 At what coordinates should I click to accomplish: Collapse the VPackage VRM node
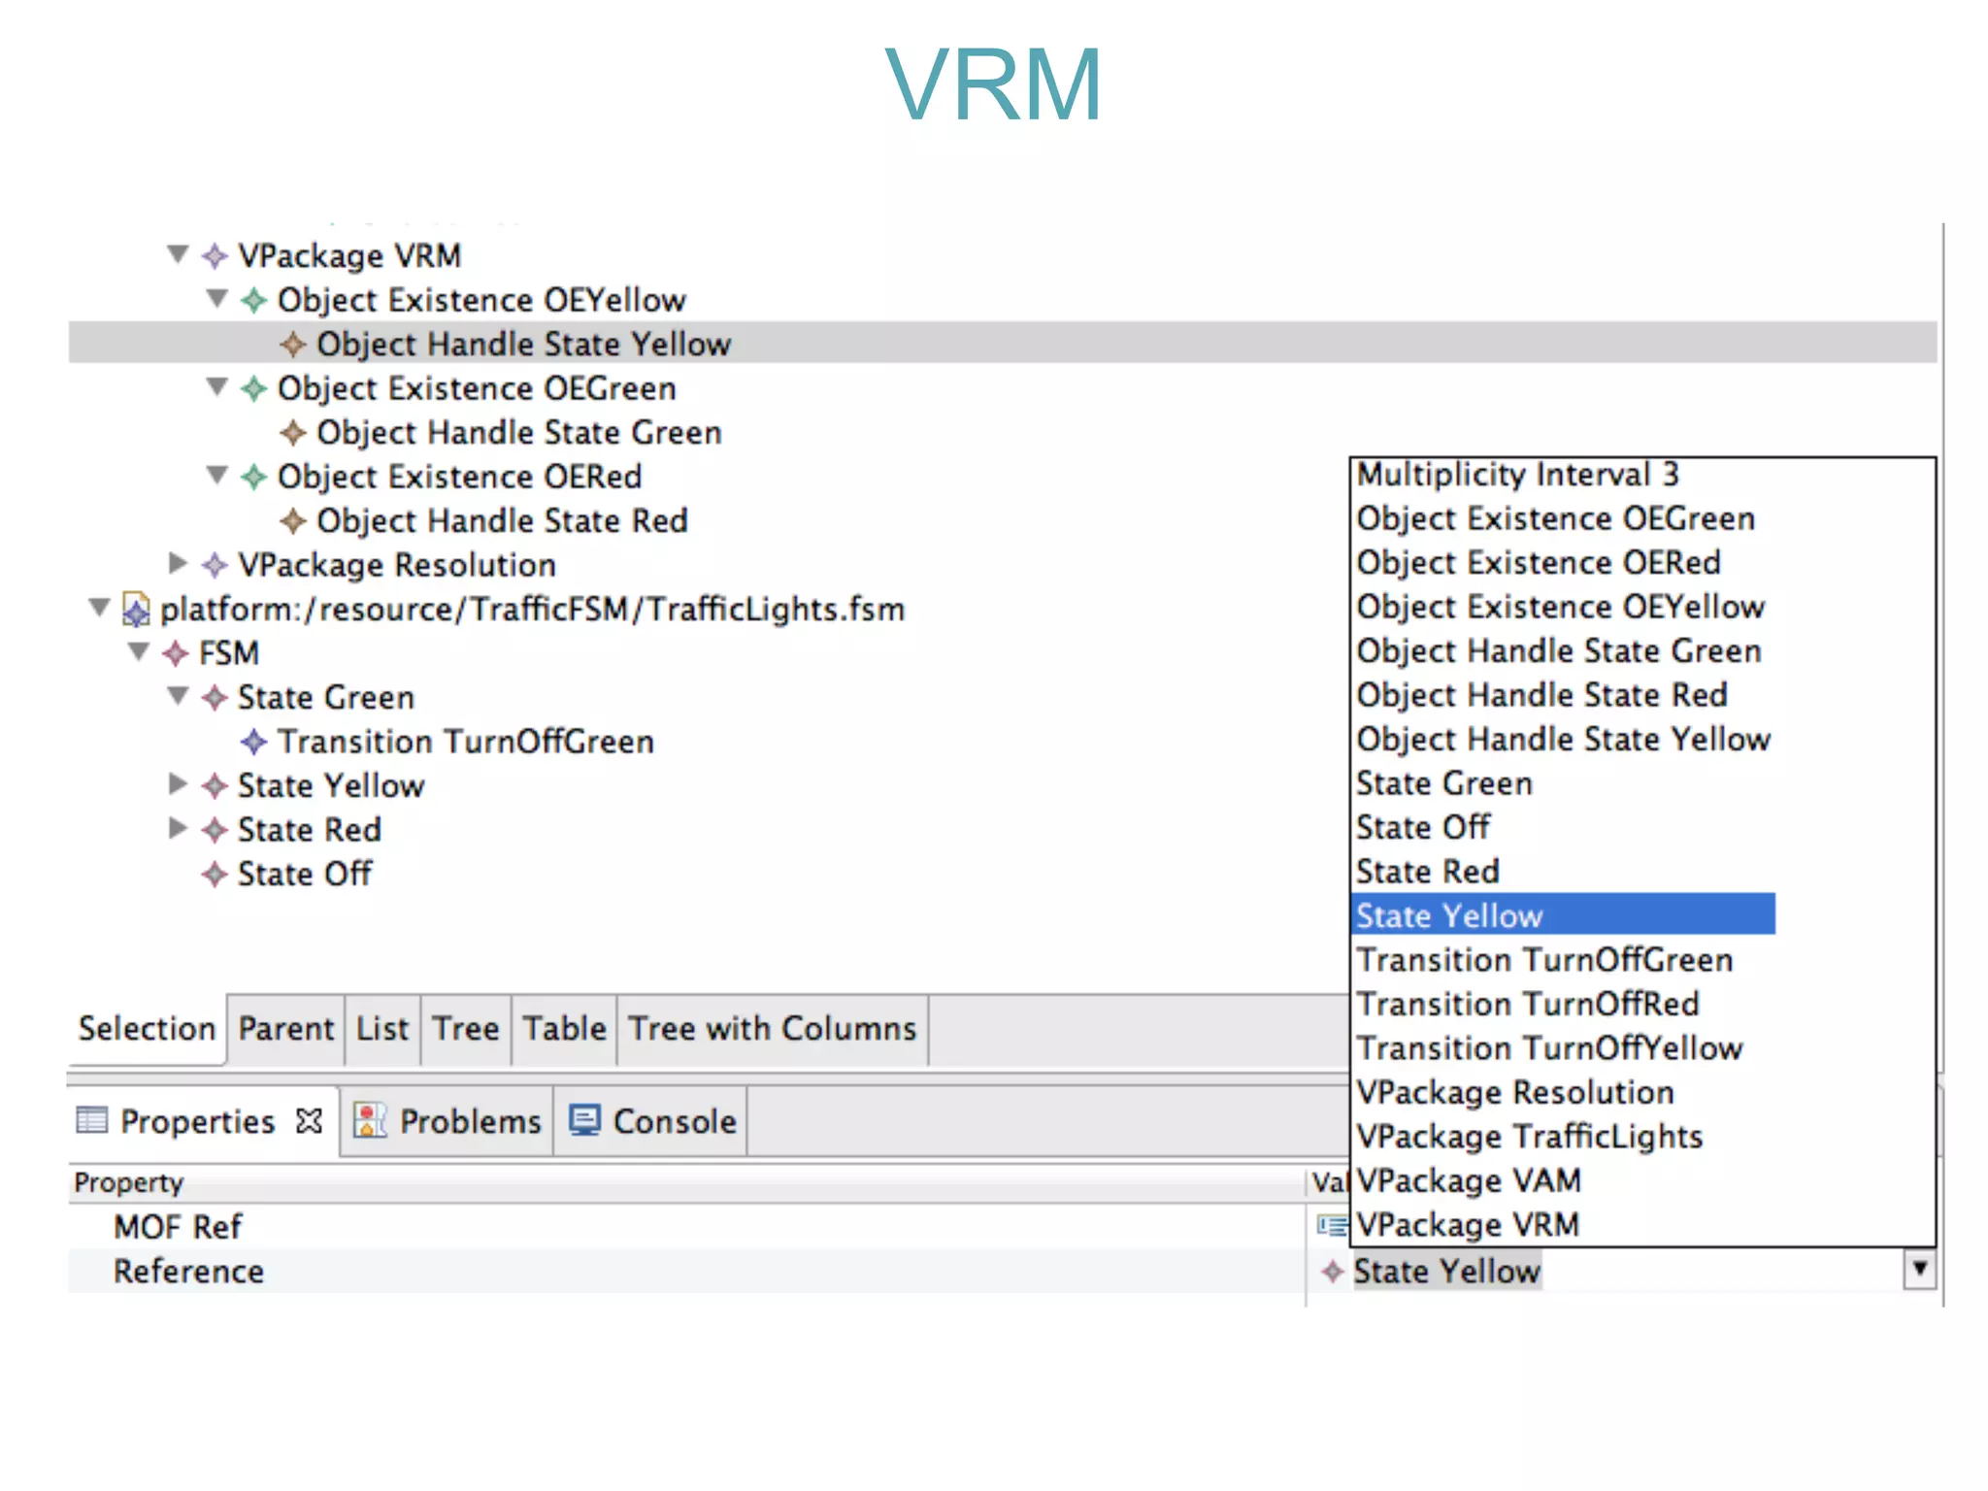177,254
